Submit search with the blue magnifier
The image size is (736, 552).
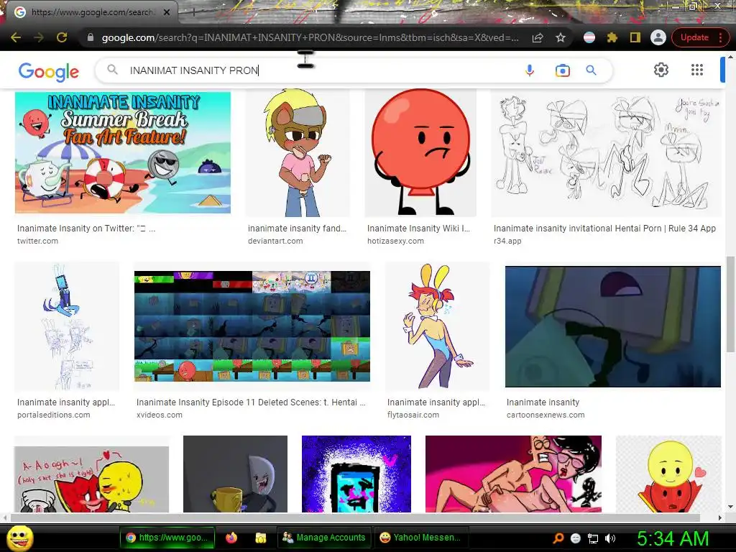click(592, 70)
